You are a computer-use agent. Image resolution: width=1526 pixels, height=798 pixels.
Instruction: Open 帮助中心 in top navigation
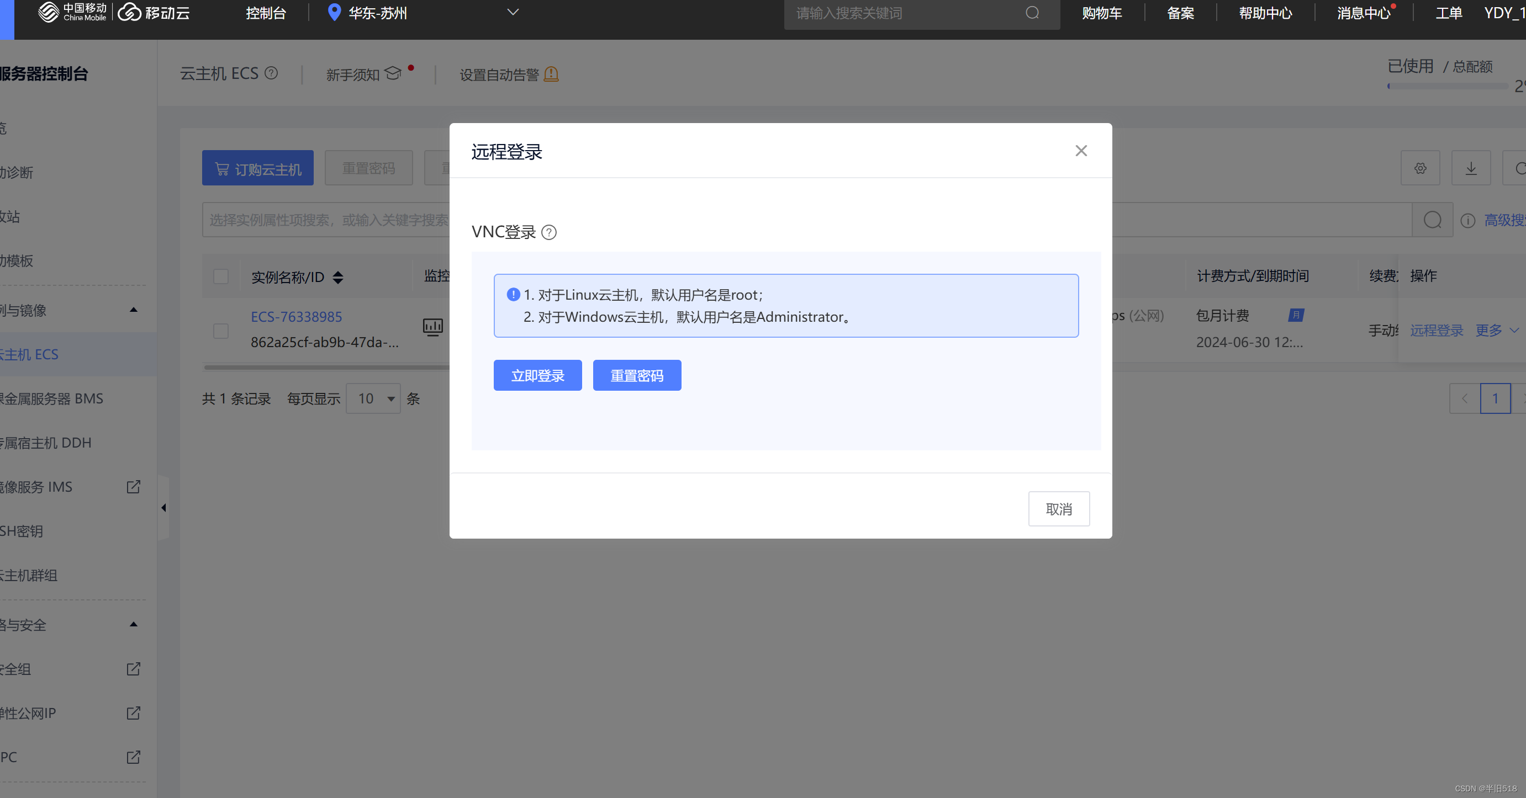click(1265, 13)
